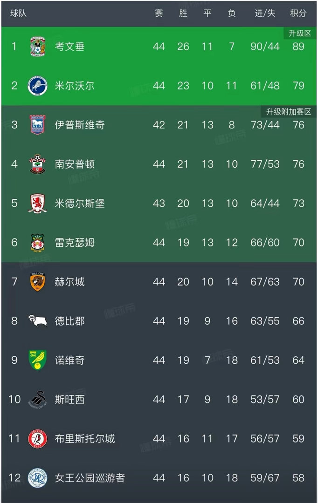This screenshot has height=503, width=318.
Task: Open team name 考文垂
Action: tap(70, 47)
